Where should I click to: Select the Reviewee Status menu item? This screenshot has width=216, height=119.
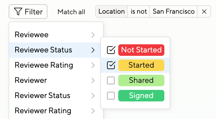[43, 50]
